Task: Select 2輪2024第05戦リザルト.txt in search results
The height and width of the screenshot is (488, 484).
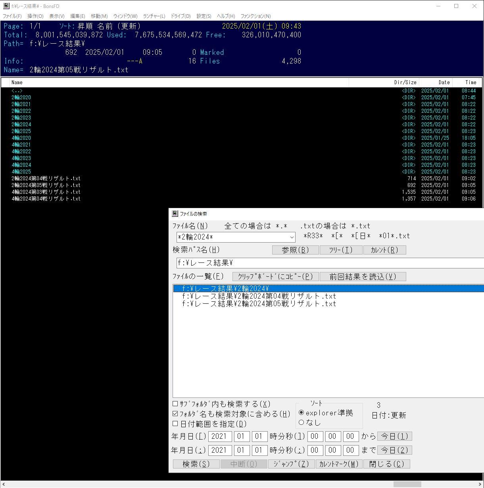Action: [259, 304]
